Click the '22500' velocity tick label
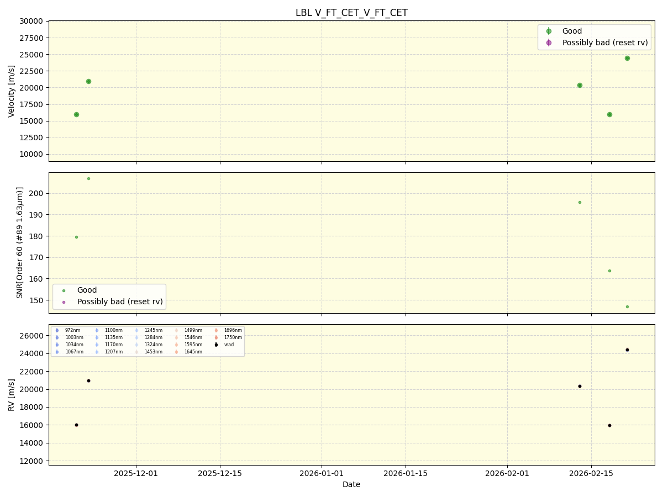This screenshot has height=497, width=663. point(31,71)
